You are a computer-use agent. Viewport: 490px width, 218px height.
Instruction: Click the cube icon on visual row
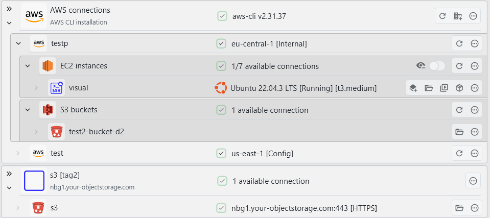459,88
